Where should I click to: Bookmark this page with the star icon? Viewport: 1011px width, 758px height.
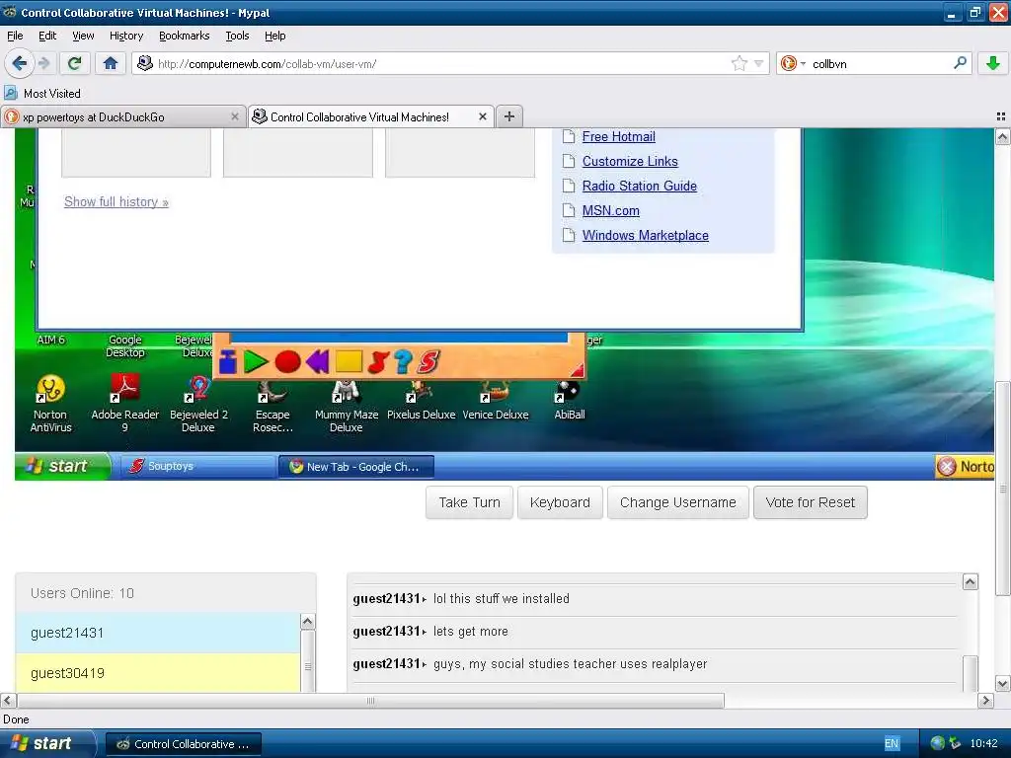tap(739, 63)
